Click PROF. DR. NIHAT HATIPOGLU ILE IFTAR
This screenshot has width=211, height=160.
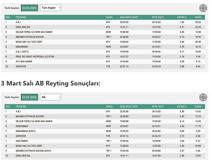coord(35,57)
